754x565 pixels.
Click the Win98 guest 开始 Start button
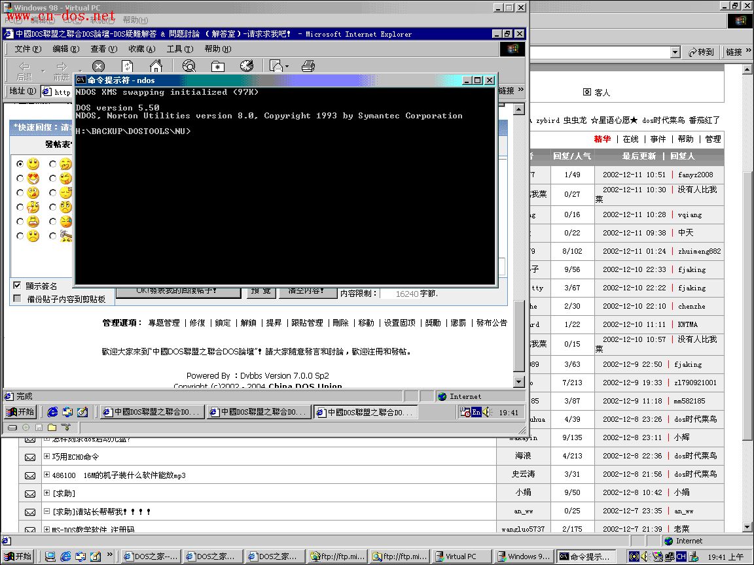coord(20,412)
